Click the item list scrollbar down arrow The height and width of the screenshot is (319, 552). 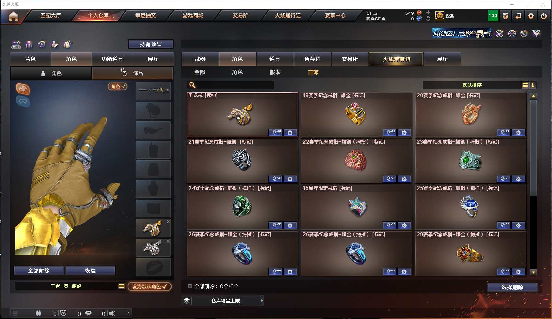point(533,272)
